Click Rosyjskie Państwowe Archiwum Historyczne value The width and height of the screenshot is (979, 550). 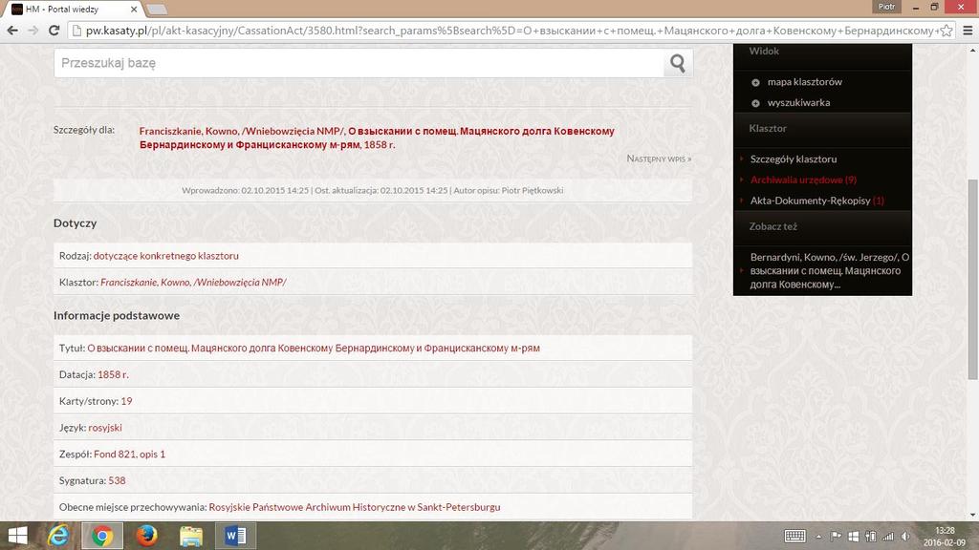354,507
